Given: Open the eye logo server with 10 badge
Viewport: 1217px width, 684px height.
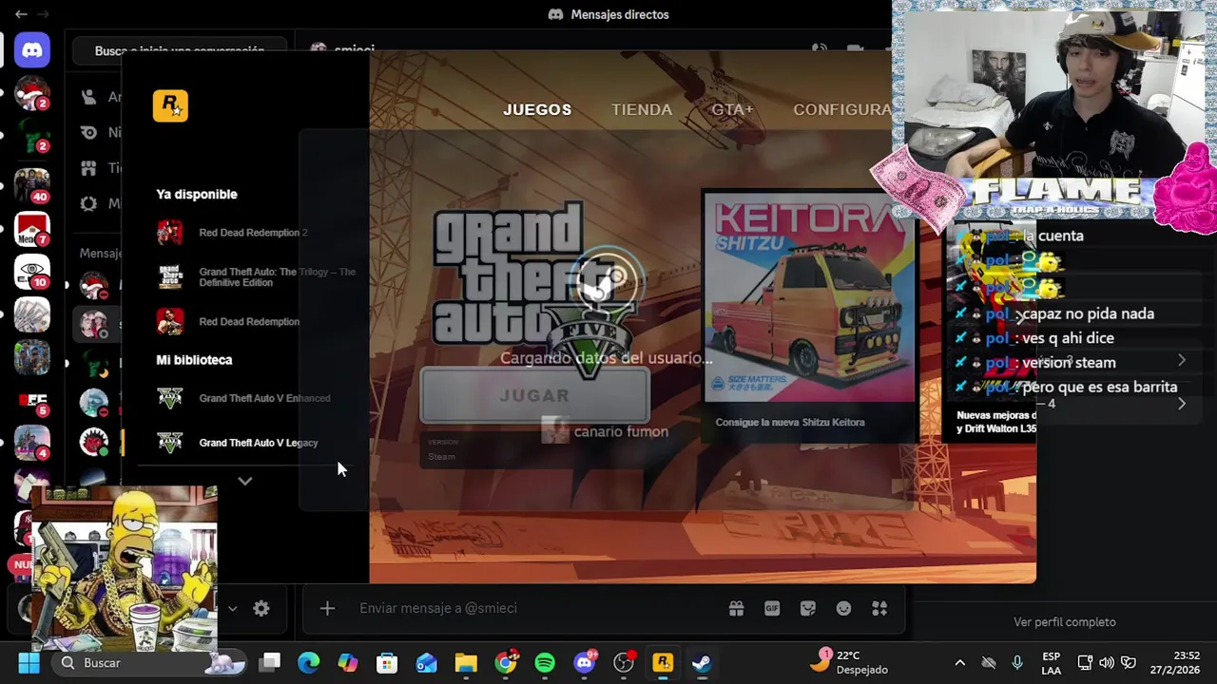Looking at the screenshot, I should (x=31, y=272).
